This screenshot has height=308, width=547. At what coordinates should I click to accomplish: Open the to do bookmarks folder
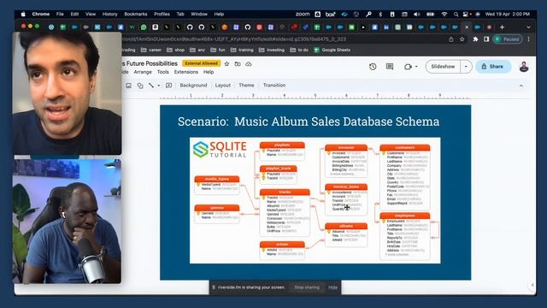299,50
